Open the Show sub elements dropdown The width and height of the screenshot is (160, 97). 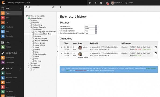pyautogui.click(x=91, y=31)
